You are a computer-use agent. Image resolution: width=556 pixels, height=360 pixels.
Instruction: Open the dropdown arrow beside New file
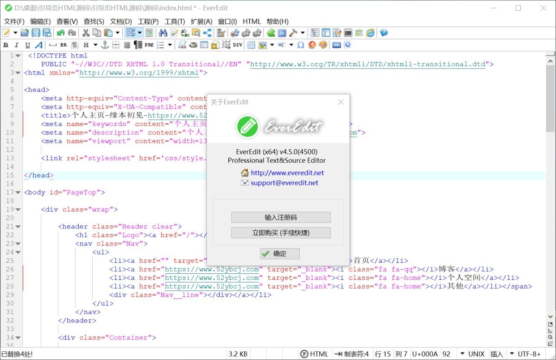[x=15, y=33]
